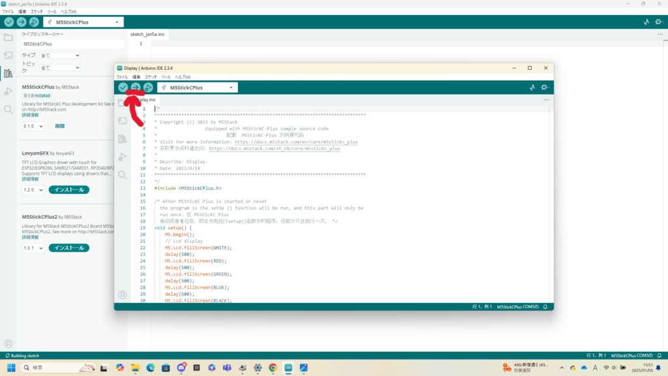Click the Arduino IDE taskbar icon
The height and width of the screenshot is (376, 668).
pyautogui.click(x=288, y=368)
